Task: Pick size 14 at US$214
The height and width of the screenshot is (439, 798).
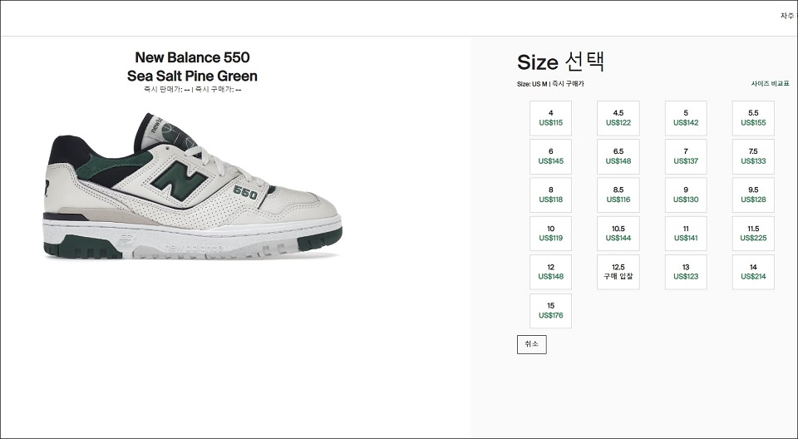Action: tap(753, 273)
